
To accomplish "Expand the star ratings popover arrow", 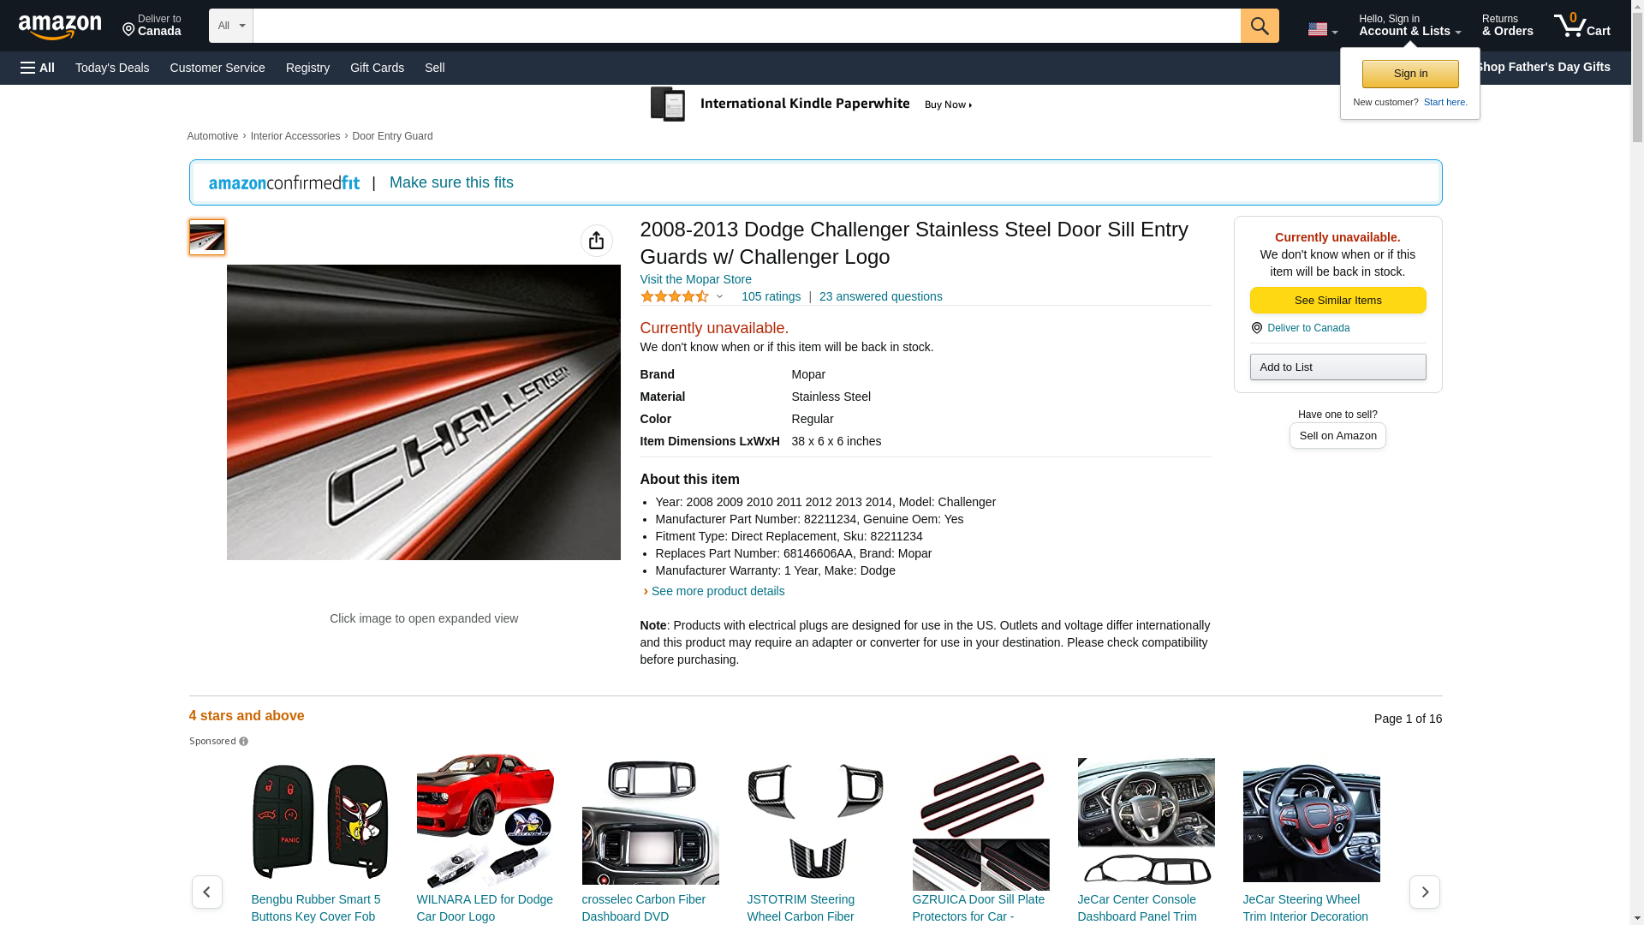I will (719, 297).
